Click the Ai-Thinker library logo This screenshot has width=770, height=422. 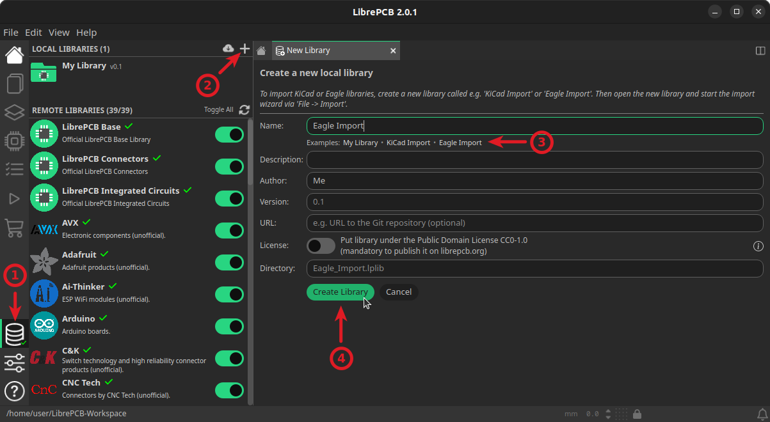[x=44, y=293]
